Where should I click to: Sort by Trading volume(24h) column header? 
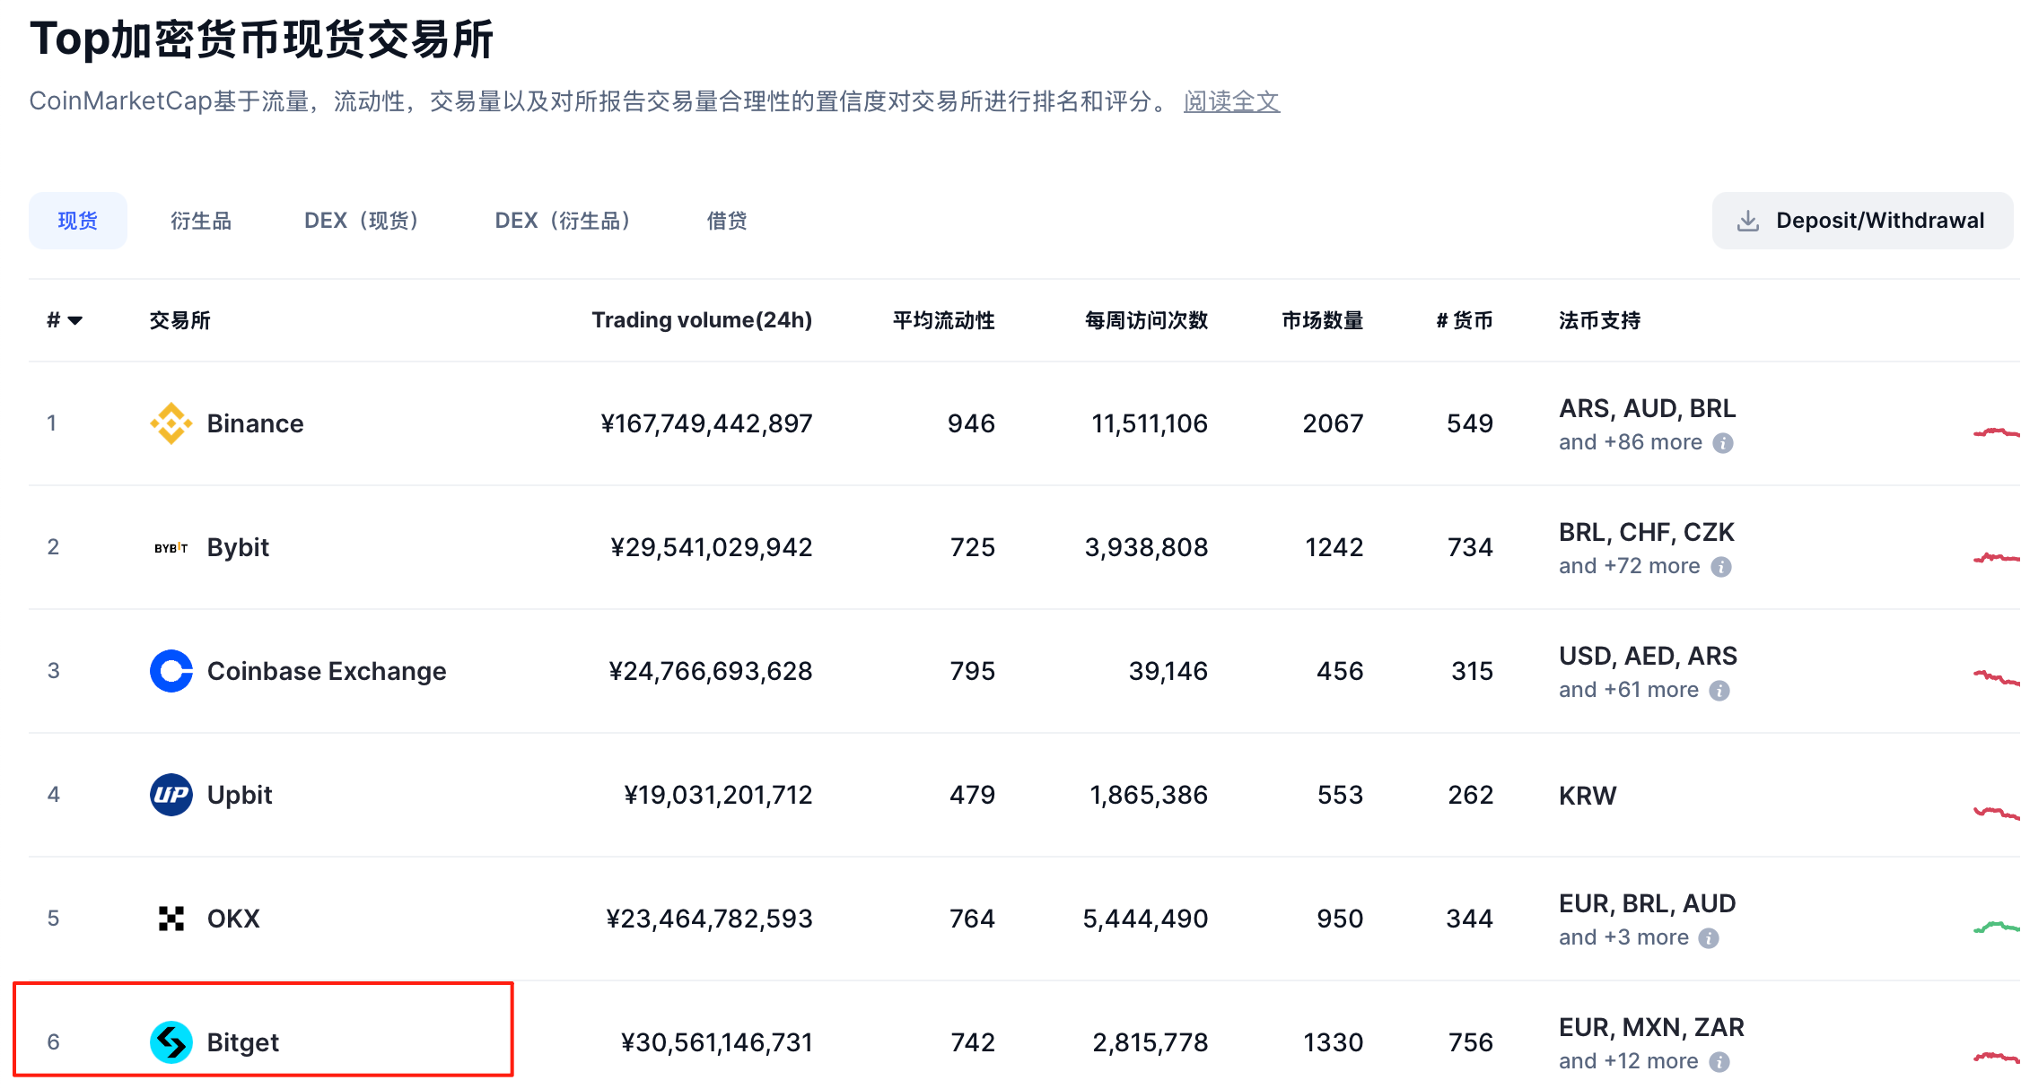(x=702, y=320)
